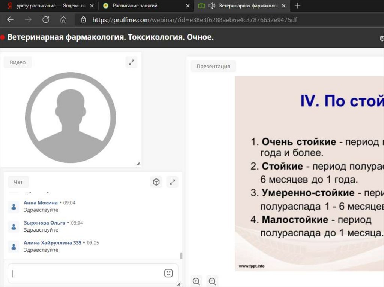This screenshot has height=287, width=384.
Task: Type in the chat message input field
Action: pos(86,273)
